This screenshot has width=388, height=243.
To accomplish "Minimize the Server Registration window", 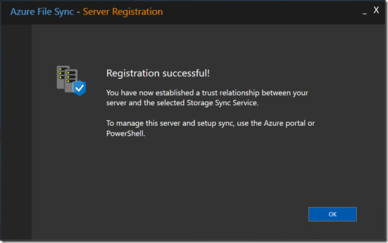I will (x=365, y=13).
